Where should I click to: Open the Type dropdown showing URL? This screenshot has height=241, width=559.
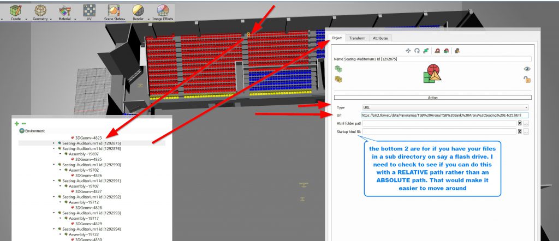pyautogui.click(x=445, y=107)
